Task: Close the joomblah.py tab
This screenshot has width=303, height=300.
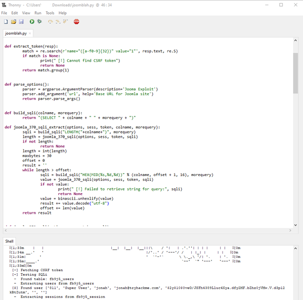Action: 30,34
